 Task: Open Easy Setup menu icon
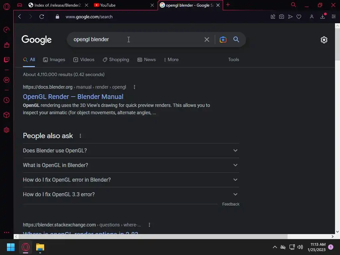[334, 17]
